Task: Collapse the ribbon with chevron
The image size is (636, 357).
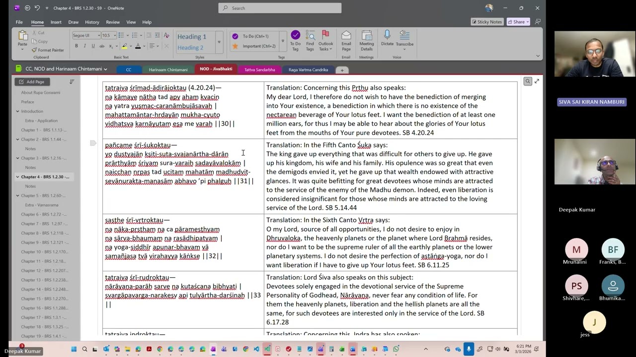Action: tap(538, 56)
